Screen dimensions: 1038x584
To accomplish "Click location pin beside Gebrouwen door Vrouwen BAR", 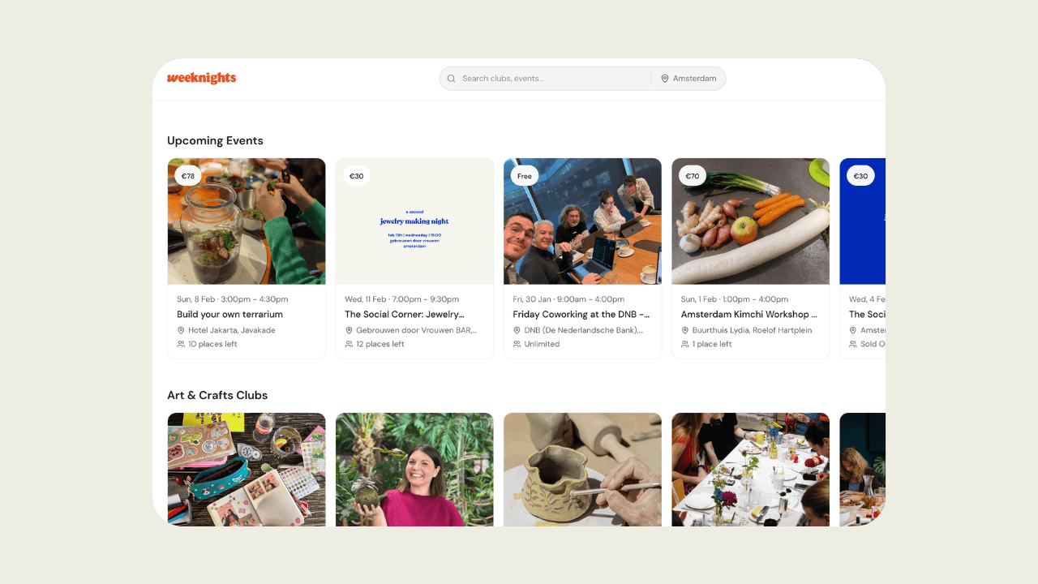I will 349,330.
